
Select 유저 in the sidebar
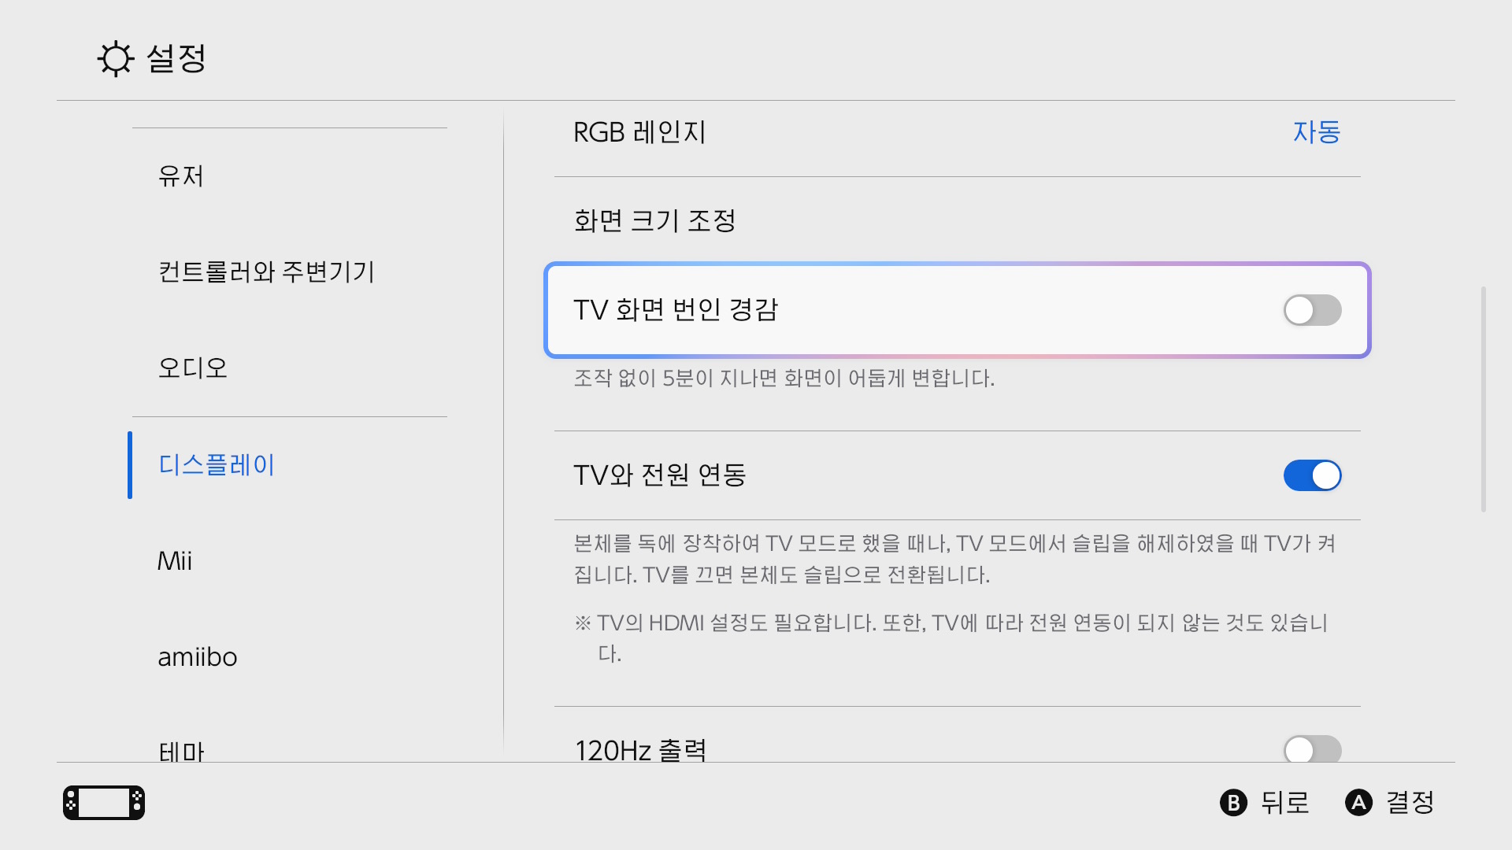click(x=180, y=176)
